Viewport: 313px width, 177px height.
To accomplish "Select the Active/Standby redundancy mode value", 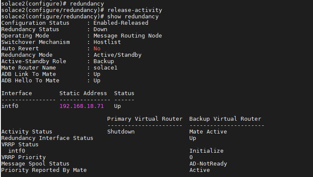I will click(117, 55).
